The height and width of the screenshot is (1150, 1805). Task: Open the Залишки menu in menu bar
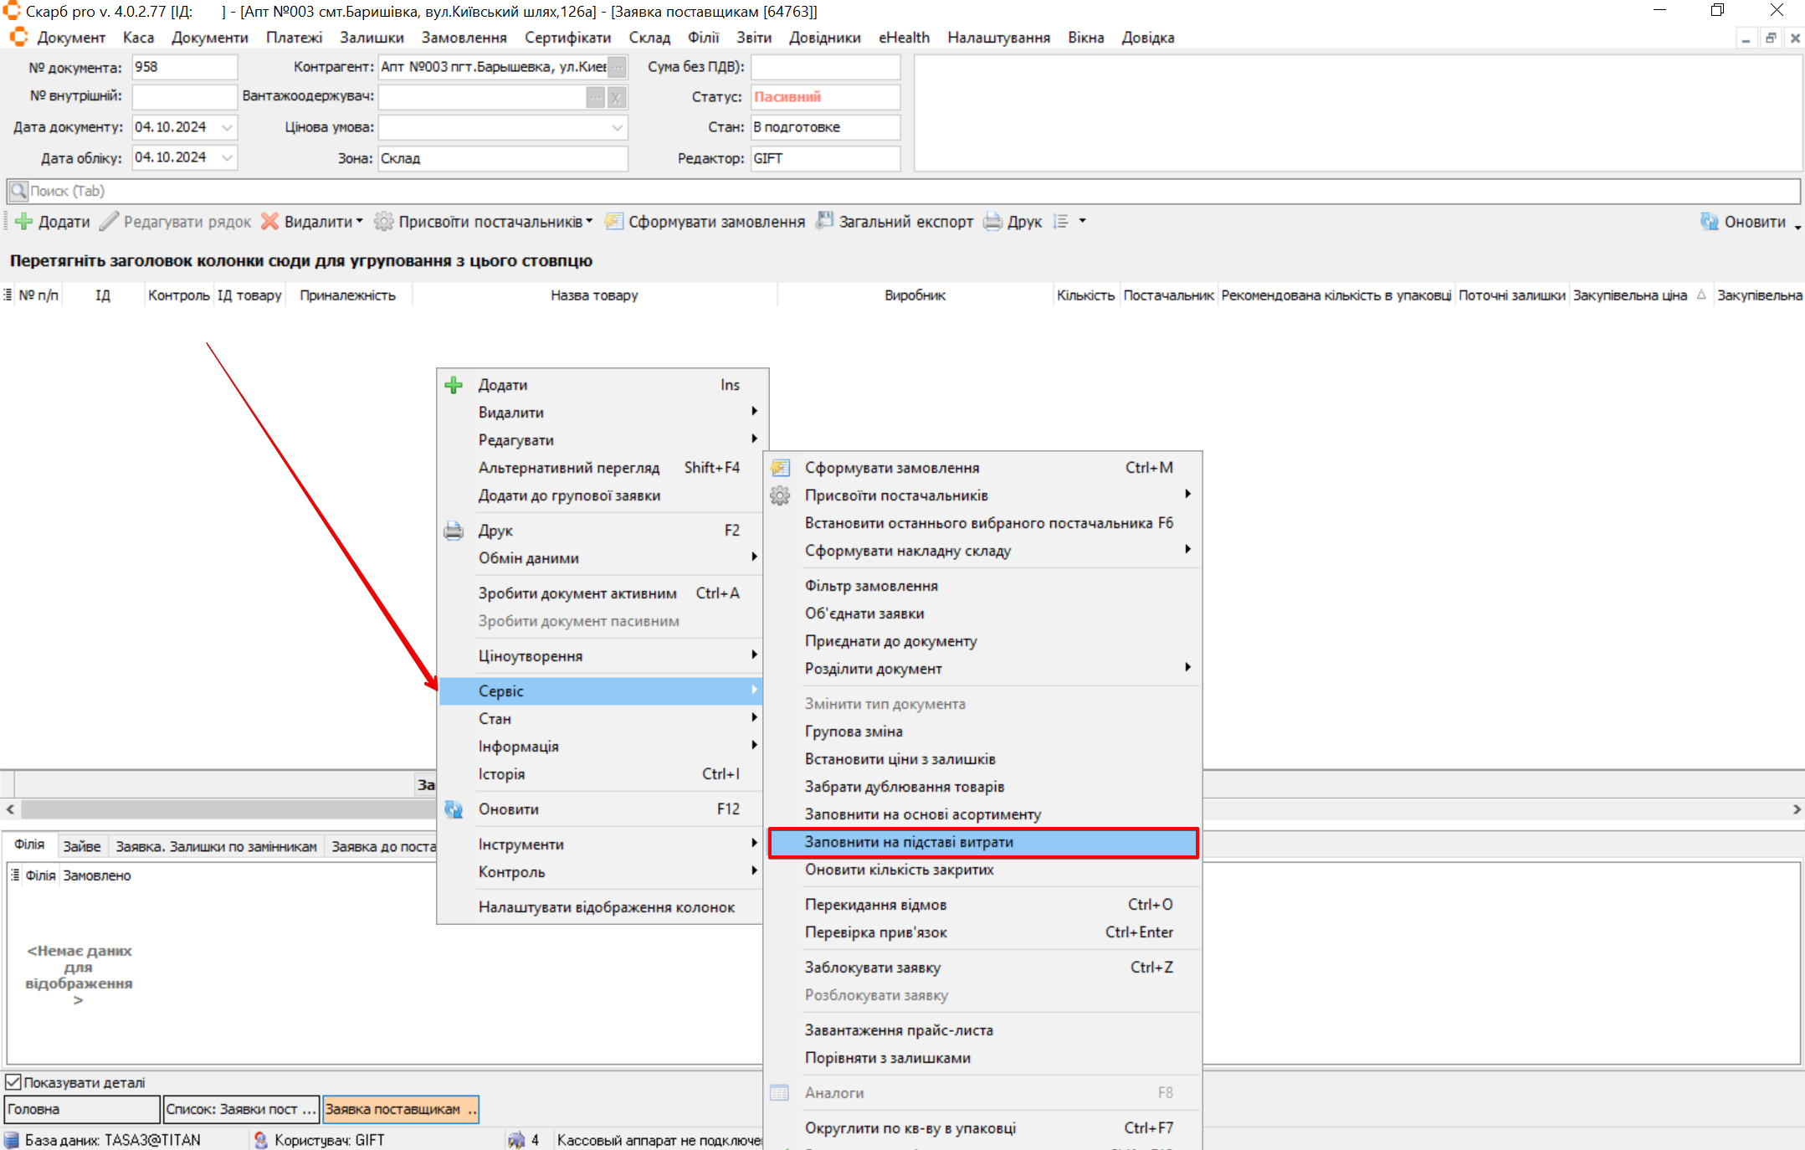click(x=372, y=38)
